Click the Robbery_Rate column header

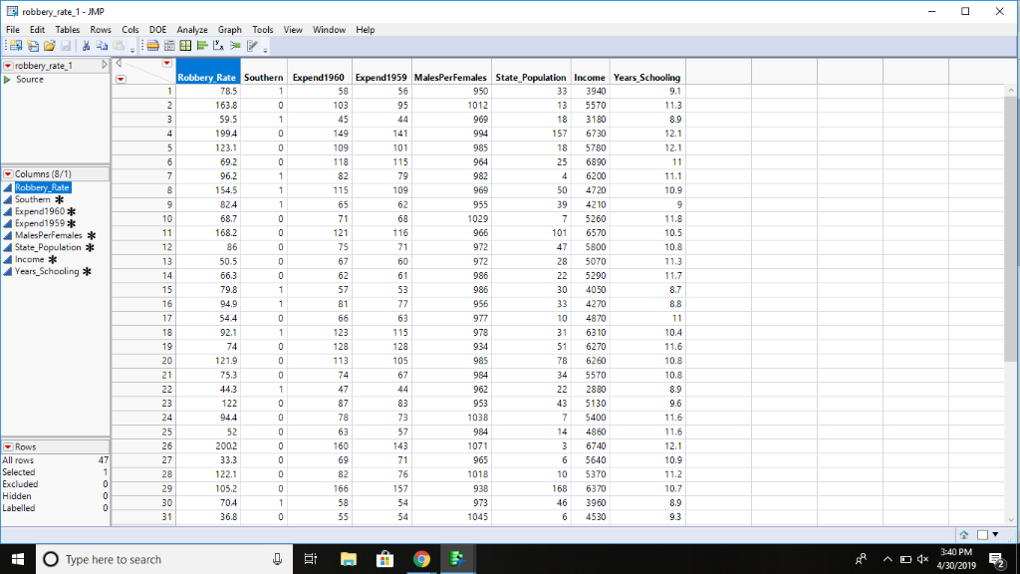point(207,76)
